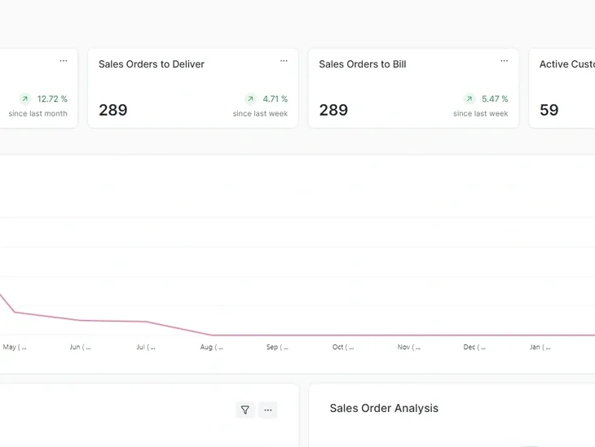The width and height of the screenshot is (595, 447).
Task: Click the 59 value on Active Customers card
Action: pos(549,110)
